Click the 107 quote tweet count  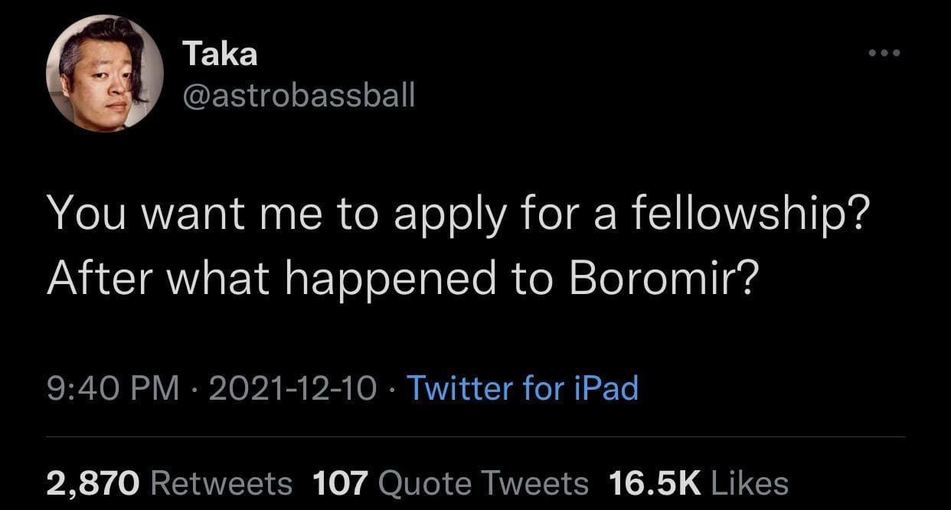pos(341,482)
